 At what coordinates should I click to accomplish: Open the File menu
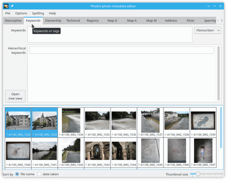pyautogui.click(x=8, y=13)
